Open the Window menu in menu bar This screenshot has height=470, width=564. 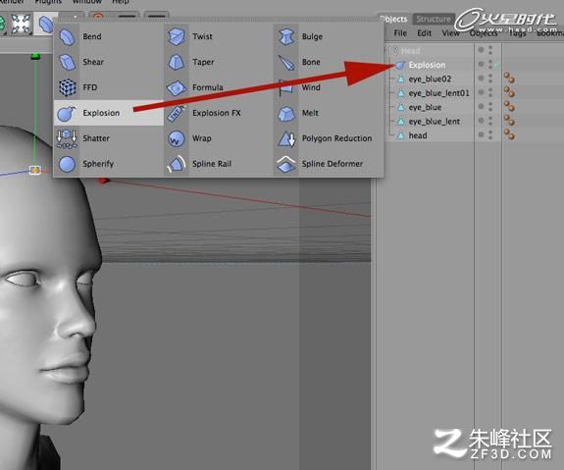(x=87, y=2)
